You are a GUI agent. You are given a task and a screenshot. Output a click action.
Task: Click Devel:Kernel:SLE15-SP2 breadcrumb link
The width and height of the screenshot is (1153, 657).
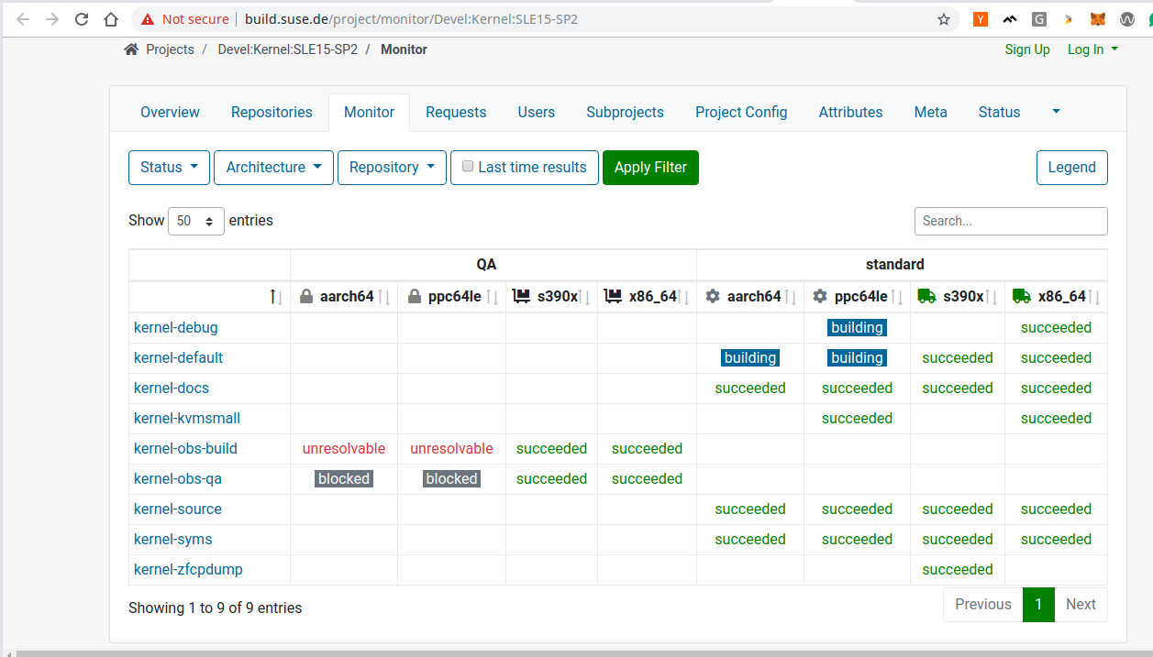point(287,49)
